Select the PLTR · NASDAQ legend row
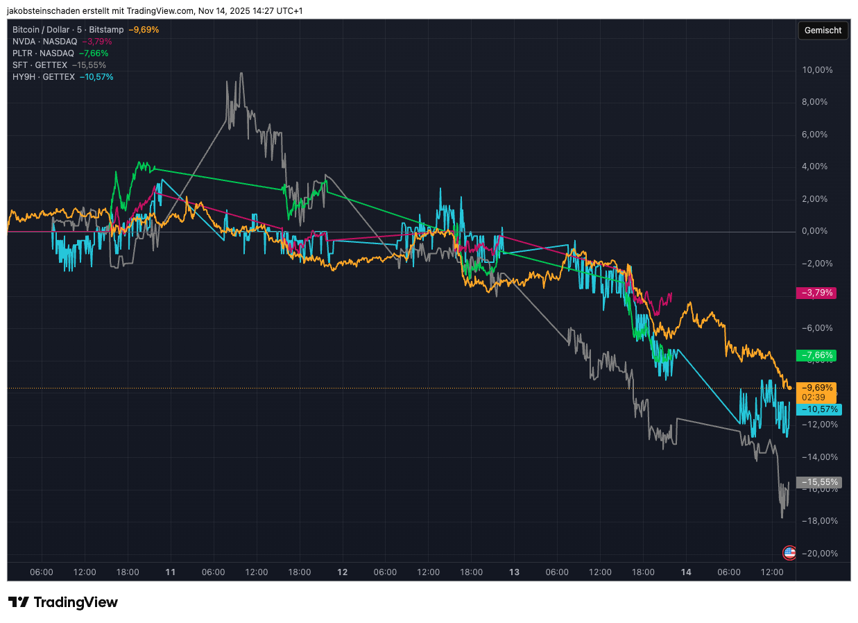This screenshot has width=858, height=623. 60,53
